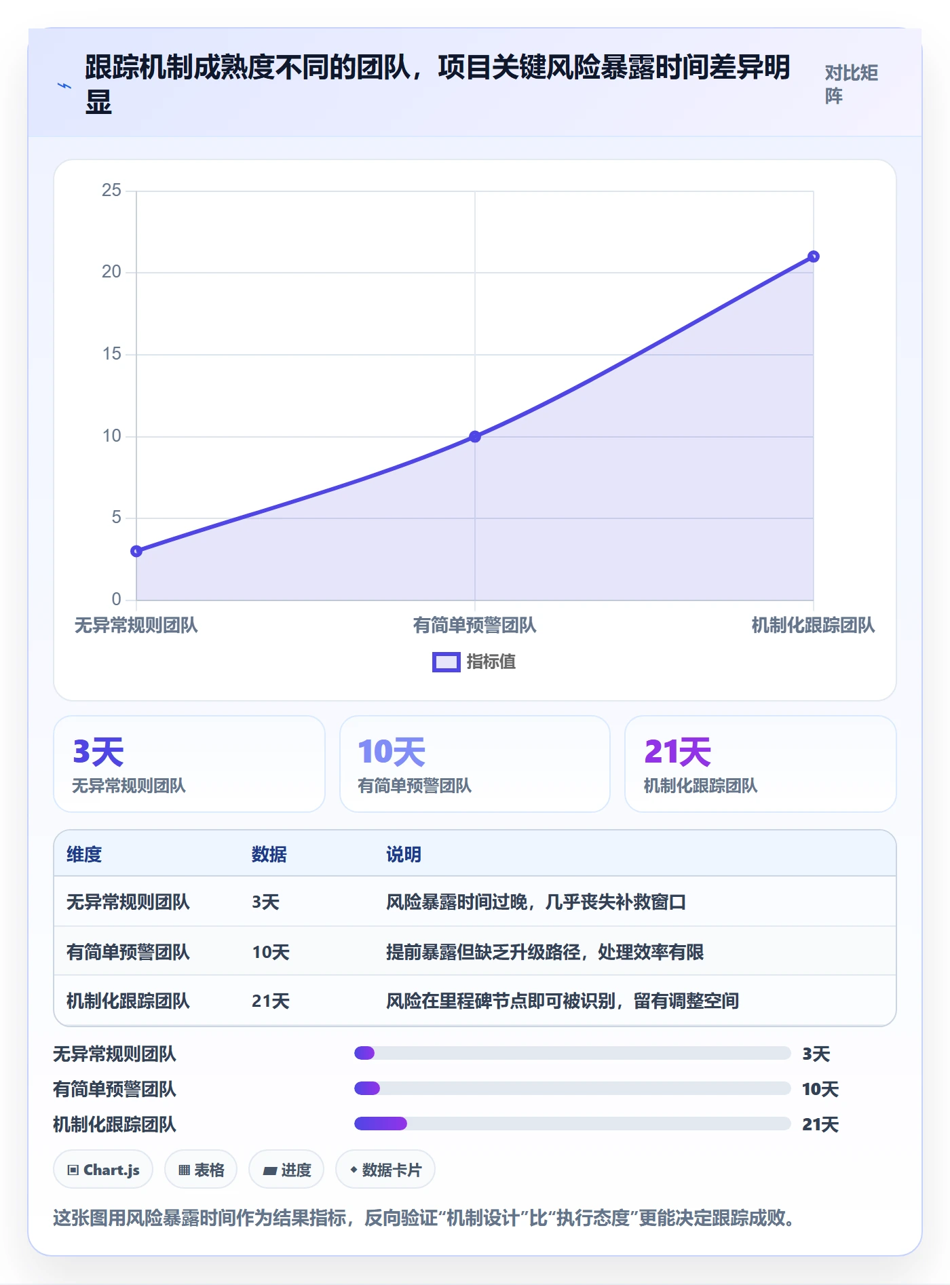Click the "维度" table column header
The height and width of the screenshot is (1285, 950).
point(84,854)
